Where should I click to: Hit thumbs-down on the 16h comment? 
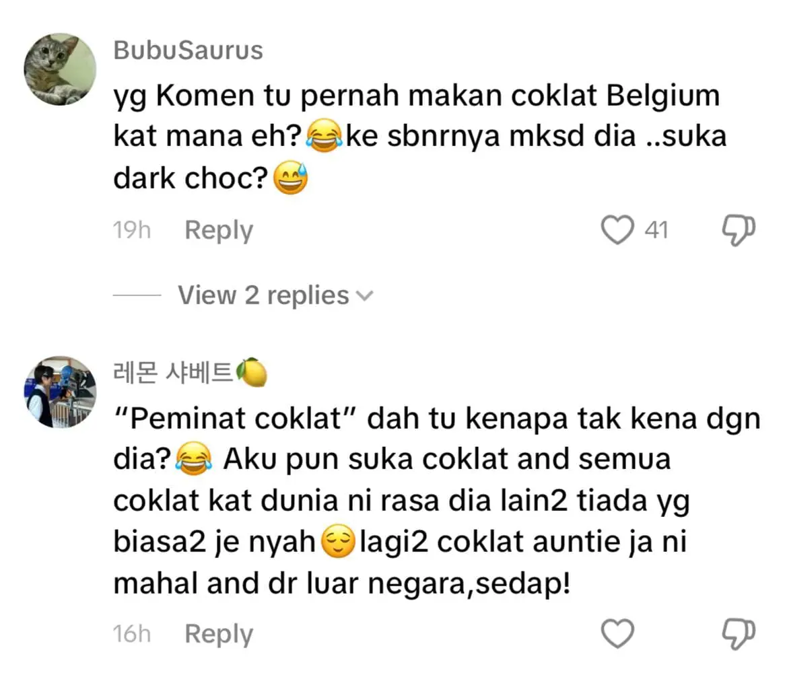click(x=738, y=633)
